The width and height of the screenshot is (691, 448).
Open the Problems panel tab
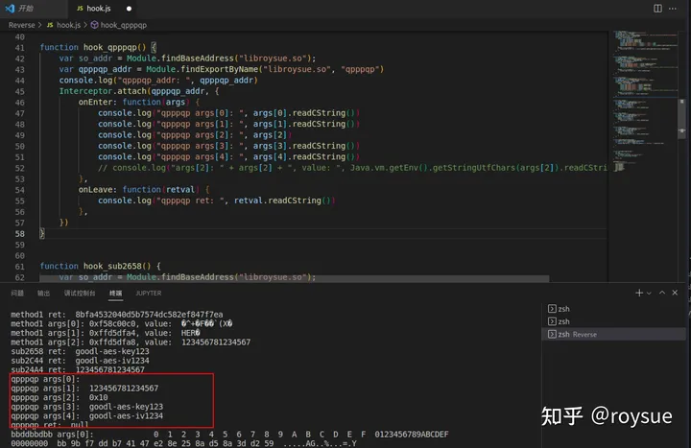(17, 293)
